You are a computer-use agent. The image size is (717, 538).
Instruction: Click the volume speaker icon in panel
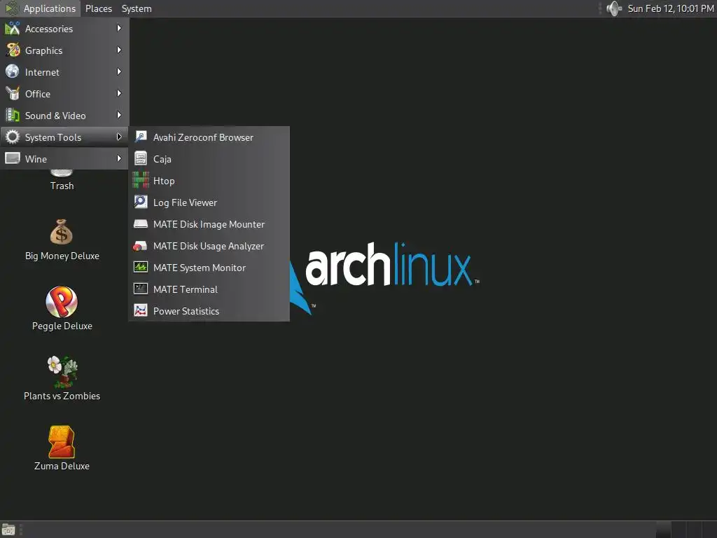(x=613, y=8)
